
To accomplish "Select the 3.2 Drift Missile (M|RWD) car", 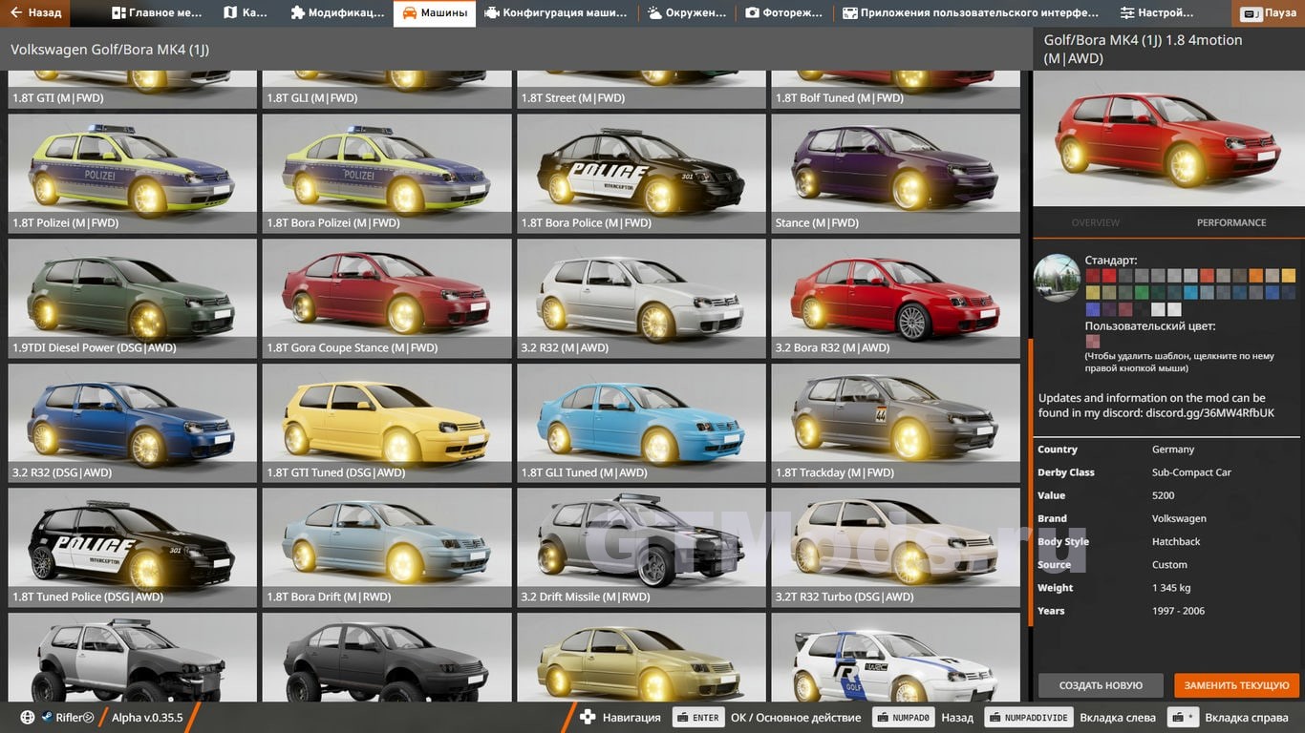I will coord(641,548).
